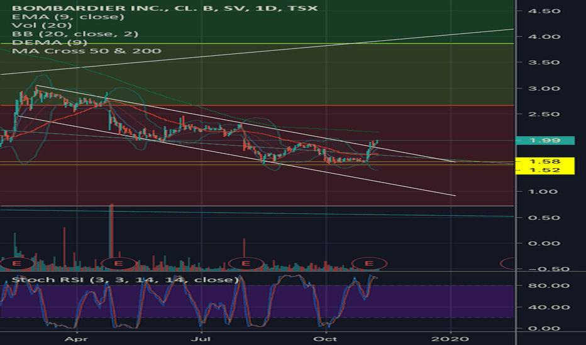Select the Stoch RSI indicator label
The height and width of the screenshot is (345, 586).
(125, 279)
